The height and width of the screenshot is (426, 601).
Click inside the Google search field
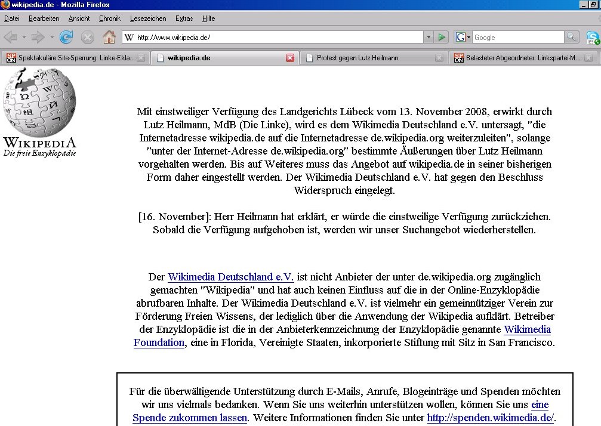click(516, 38)
